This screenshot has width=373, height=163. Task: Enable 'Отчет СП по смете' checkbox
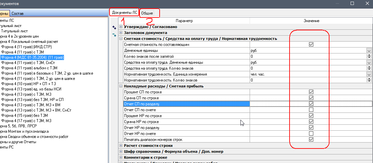pyautogui.click(x=311, y=110)
